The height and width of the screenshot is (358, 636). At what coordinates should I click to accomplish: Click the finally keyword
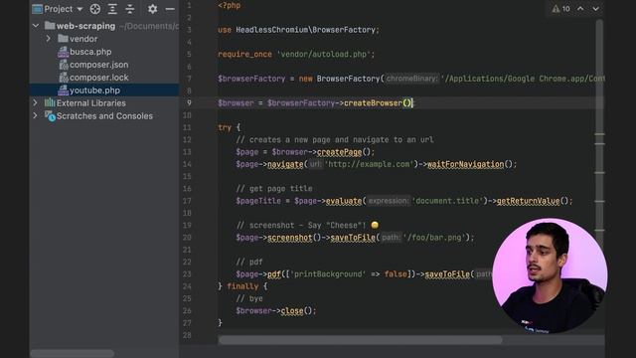pos(242,286)
